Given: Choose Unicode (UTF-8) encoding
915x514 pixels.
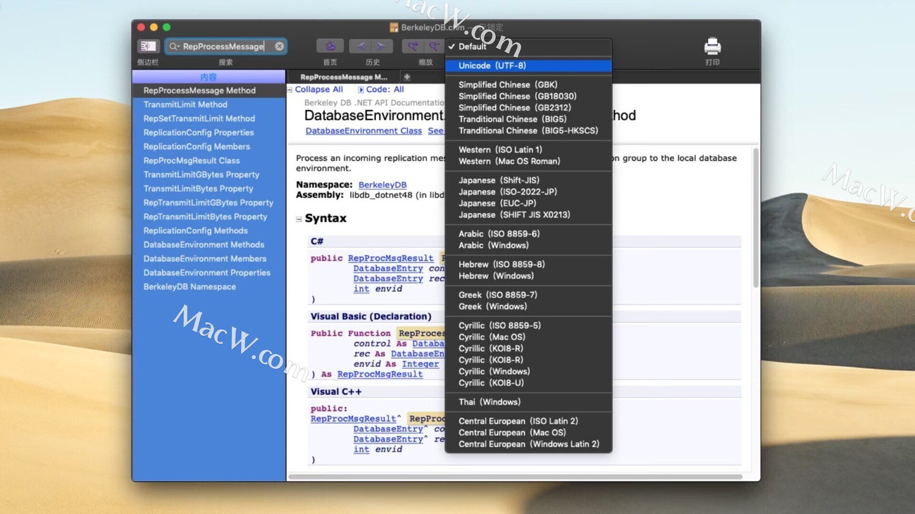Looking at the screenshot, I should pyautogui.click(x=529, y=66).
